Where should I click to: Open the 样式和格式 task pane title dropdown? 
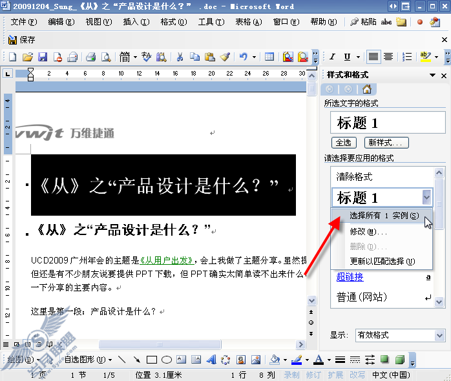pos(432,76)
